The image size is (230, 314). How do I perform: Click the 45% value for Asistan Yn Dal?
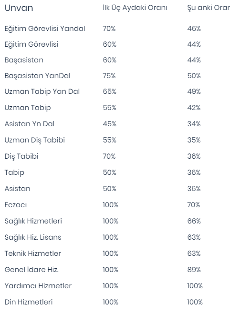click(x=109, y=124)
